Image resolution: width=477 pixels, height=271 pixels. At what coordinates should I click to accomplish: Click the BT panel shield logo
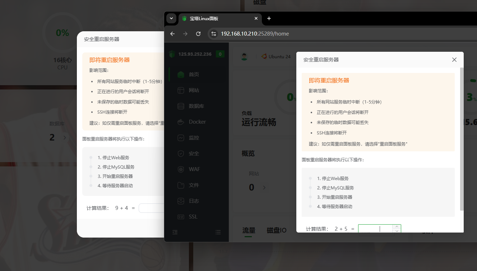[172, 54]
